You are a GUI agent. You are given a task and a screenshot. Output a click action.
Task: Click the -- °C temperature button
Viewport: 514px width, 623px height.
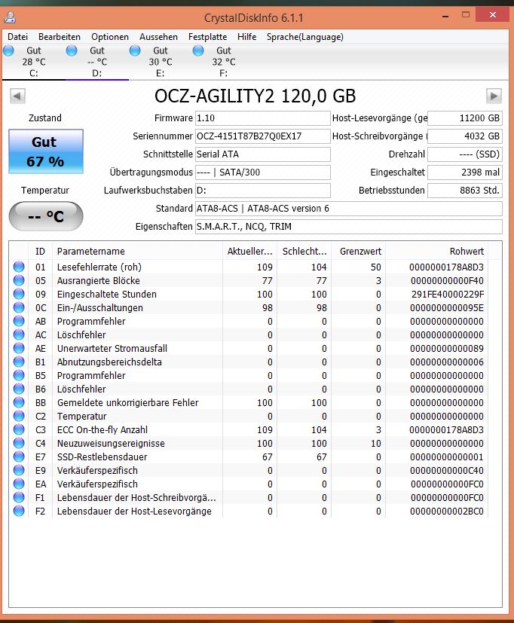click(46, 216)
